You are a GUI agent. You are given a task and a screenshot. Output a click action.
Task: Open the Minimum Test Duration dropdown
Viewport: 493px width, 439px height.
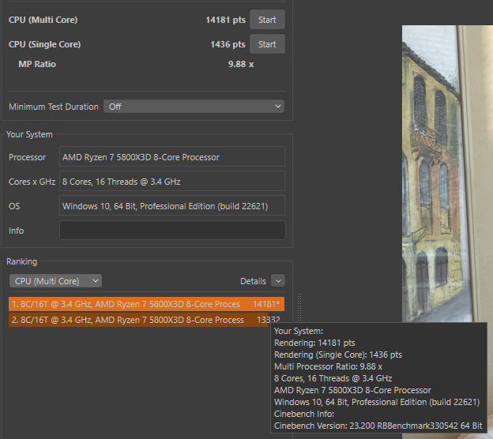point(194,107)
